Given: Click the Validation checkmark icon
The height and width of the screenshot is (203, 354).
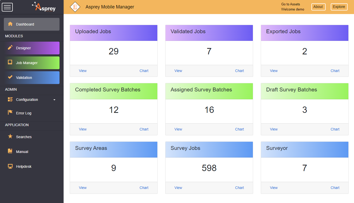Looking at the screenshot, I should tap(10, 77).
